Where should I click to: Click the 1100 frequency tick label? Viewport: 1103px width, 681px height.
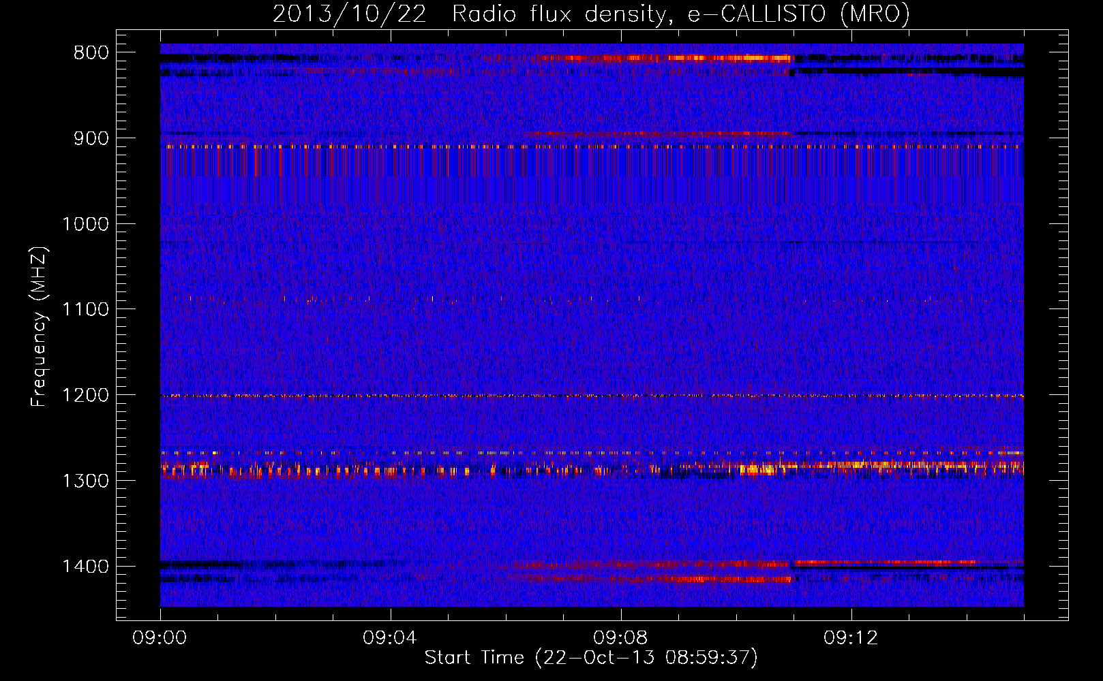86,309
